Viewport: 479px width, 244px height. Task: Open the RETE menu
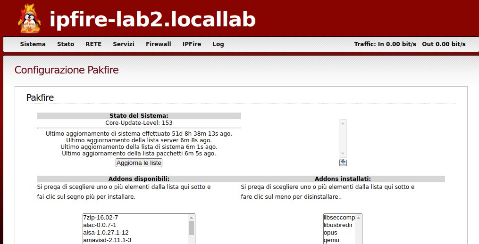click(x=93, y=44)
